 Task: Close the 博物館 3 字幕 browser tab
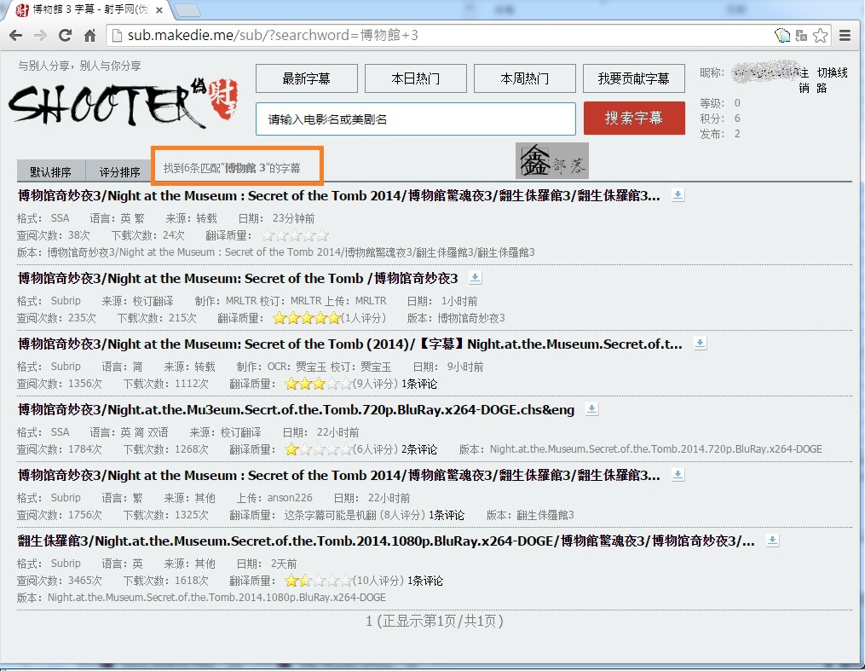pyautogui.click(x=159, y=10)
